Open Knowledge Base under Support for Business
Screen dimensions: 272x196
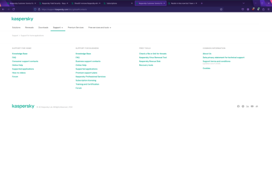point(83,54)
